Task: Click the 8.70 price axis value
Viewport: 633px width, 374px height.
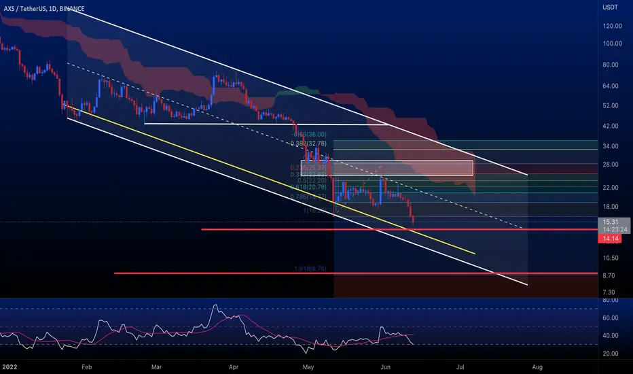Action: [609, 276]
